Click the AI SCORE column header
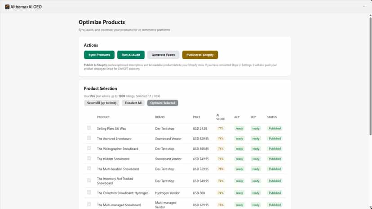 pyautogui.click(x=221, y=117)
